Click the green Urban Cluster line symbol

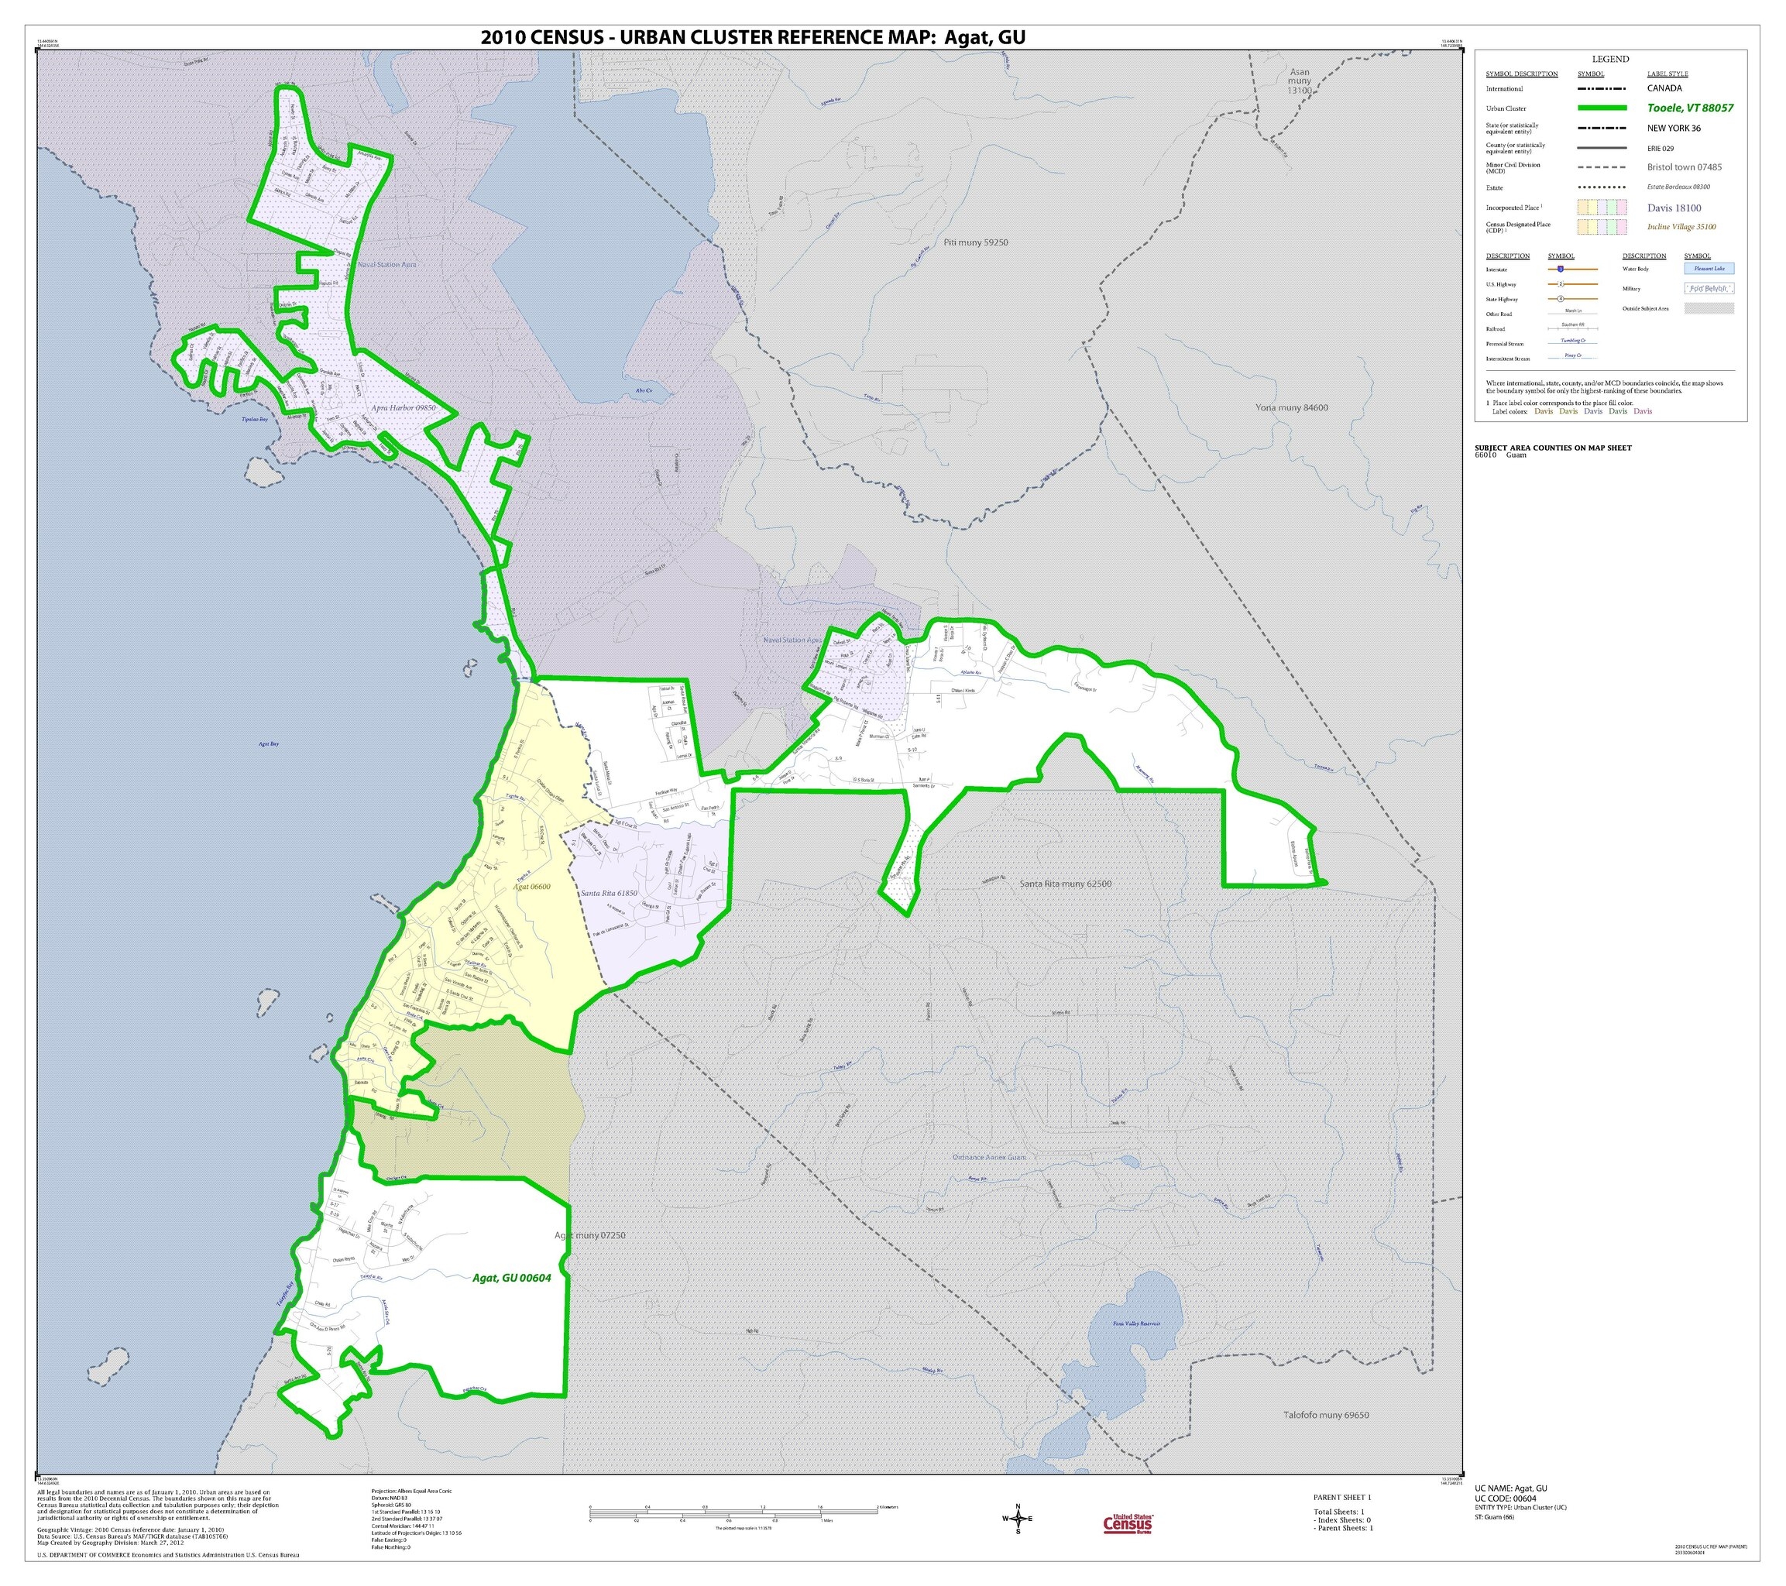(x=1602, y=108)
